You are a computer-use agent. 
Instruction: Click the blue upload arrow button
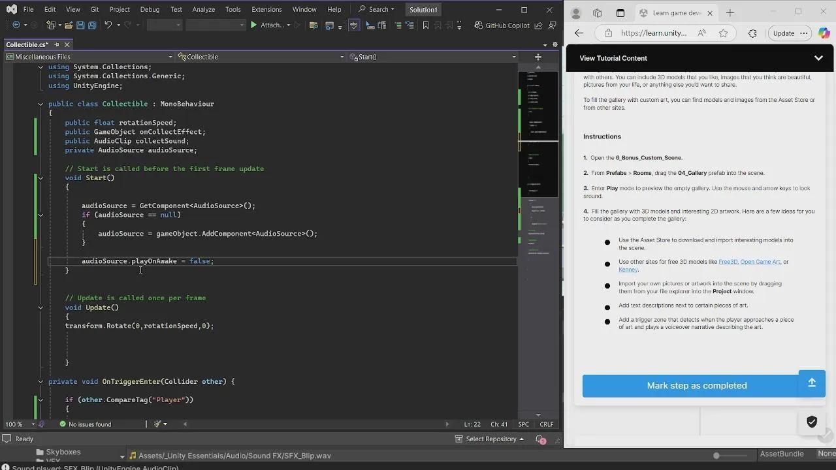(812, 383)
